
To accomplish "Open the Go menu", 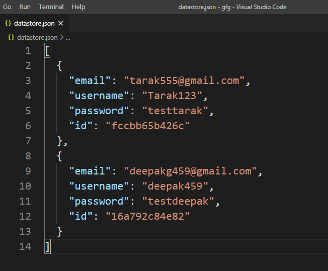I will click(x=7, y=7).
